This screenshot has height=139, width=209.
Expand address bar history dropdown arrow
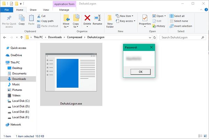[150, 37]
